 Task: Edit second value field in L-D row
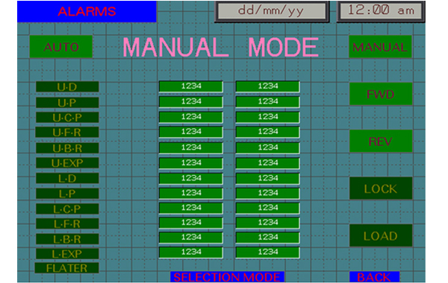tap(267, 179)
